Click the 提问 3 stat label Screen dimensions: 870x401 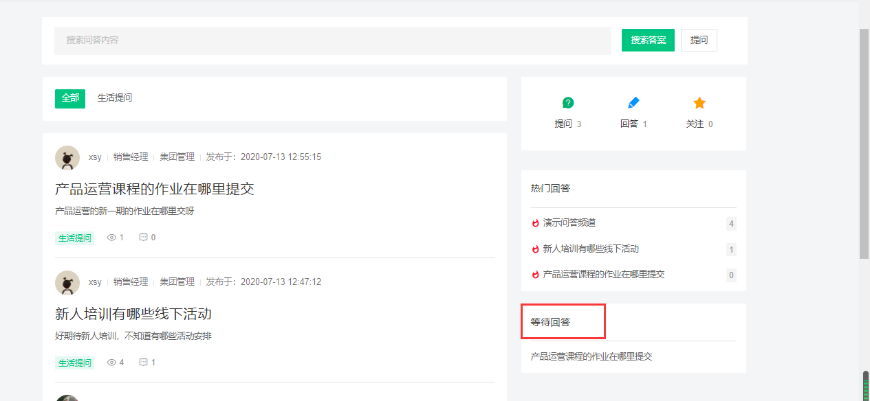coord(568,124)
